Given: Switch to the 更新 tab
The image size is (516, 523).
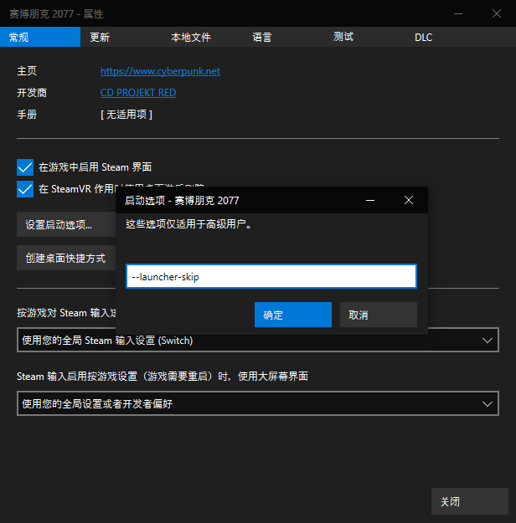Looking at the screenshot, I should (x=100, y=38).
